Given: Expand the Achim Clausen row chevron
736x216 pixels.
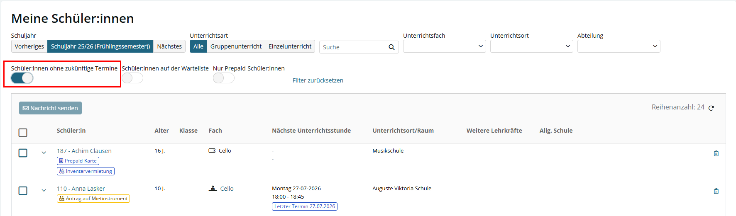Looking at the screenshot, I should [44, 153].
